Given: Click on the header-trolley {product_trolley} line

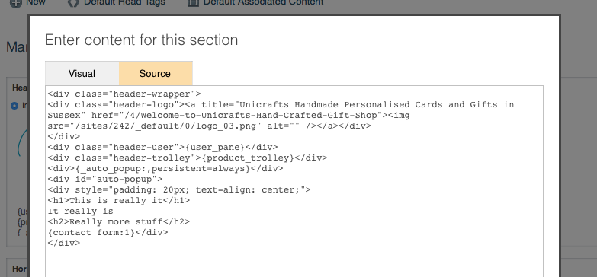Looking at the screenshot, I should [x=188, y=158].
